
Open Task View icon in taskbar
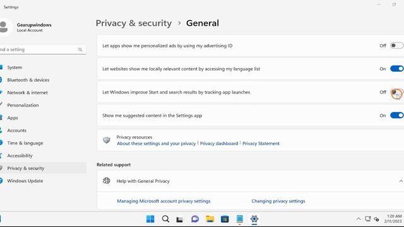click(x=180, y=219)
